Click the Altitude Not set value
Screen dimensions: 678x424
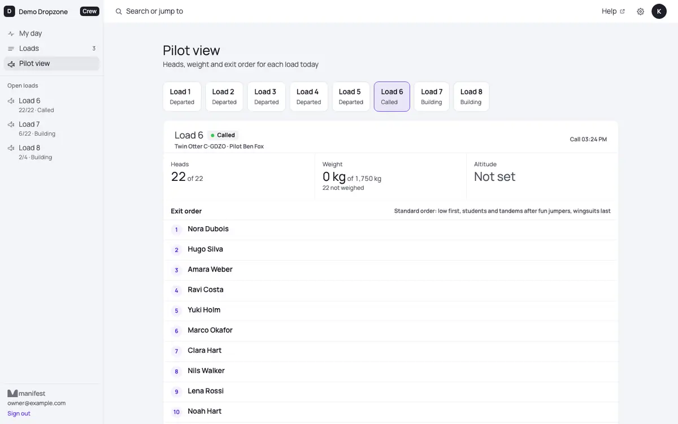(x=495, y=177)
